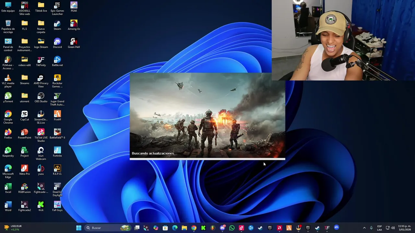This screenshot has width=415, height=233.
Task: Select the OBS Studio desktop shortcut
Action: [41, 98]
